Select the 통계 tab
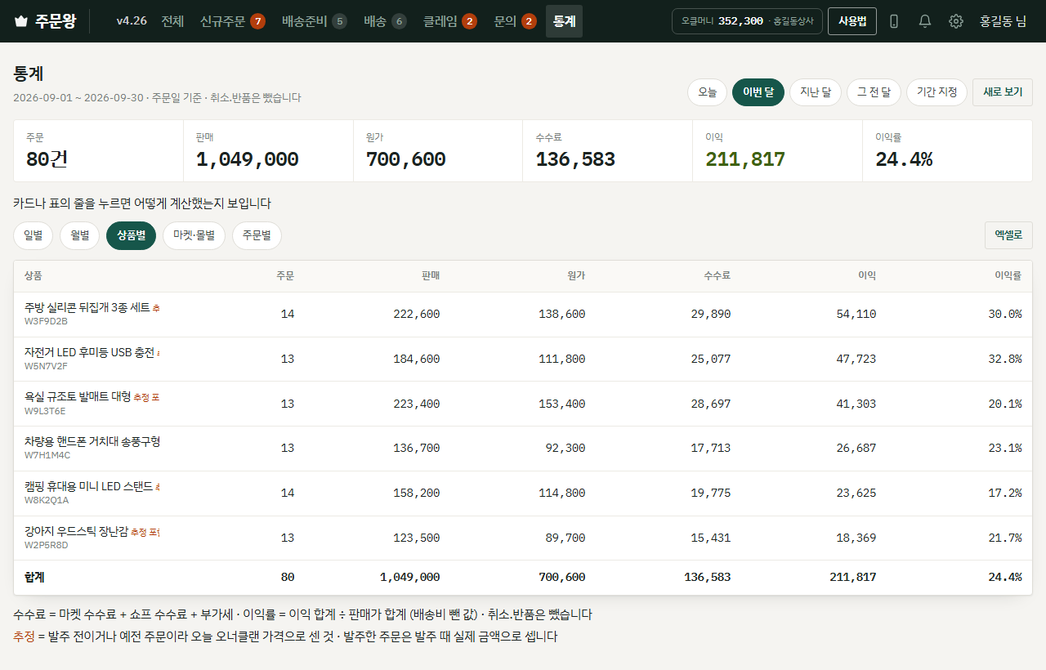The width and height of the screenshot is (1046, 670). tap(564, 21)
